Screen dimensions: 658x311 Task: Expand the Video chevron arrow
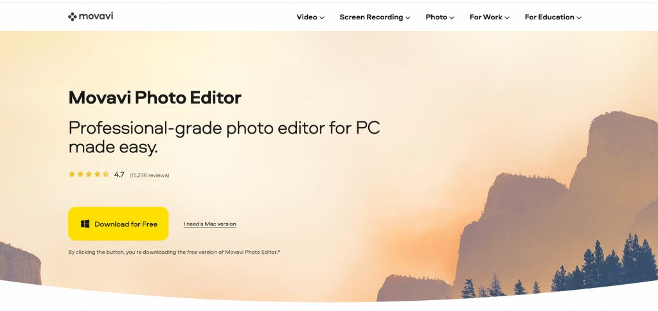coord(322,17)
